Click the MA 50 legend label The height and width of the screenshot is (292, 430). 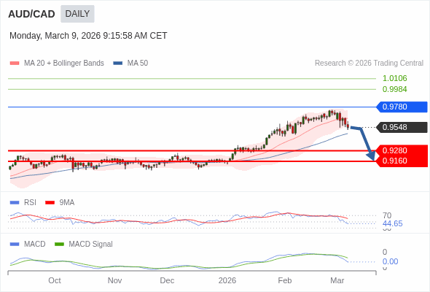pos(138,64)
